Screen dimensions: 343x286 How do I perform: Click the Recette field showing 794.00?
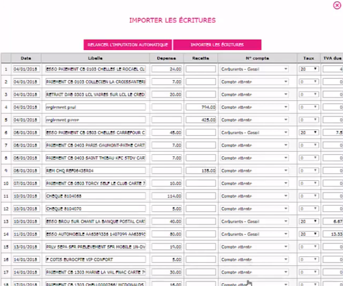click(x=201, y=107)
